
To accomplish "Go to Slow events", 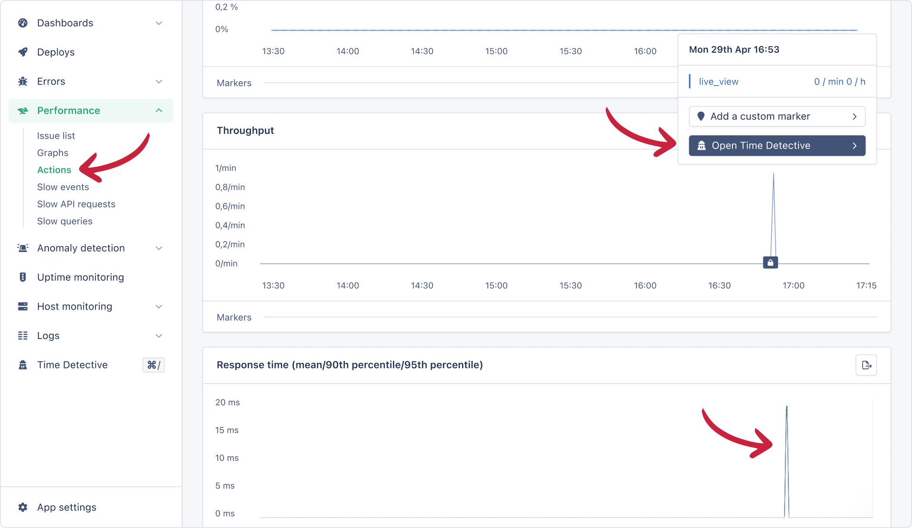I will pos(63,187).
